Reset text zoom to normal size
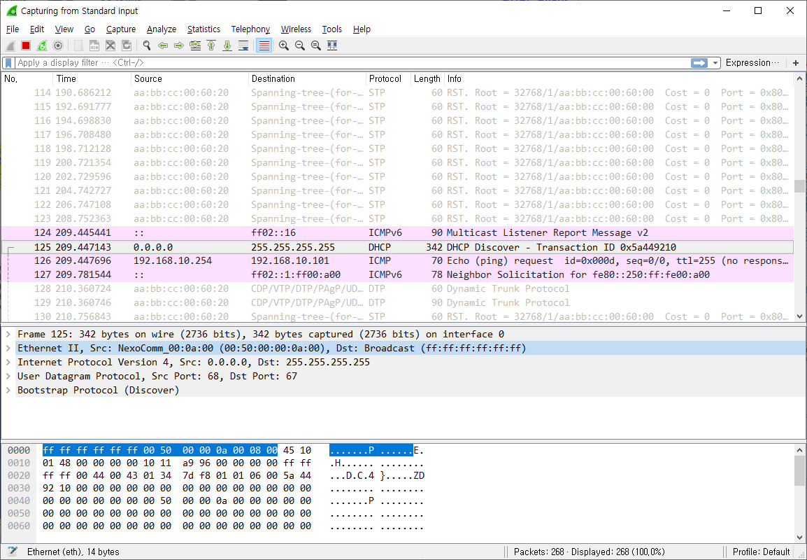Screen dimensions: 807x560 316,46
